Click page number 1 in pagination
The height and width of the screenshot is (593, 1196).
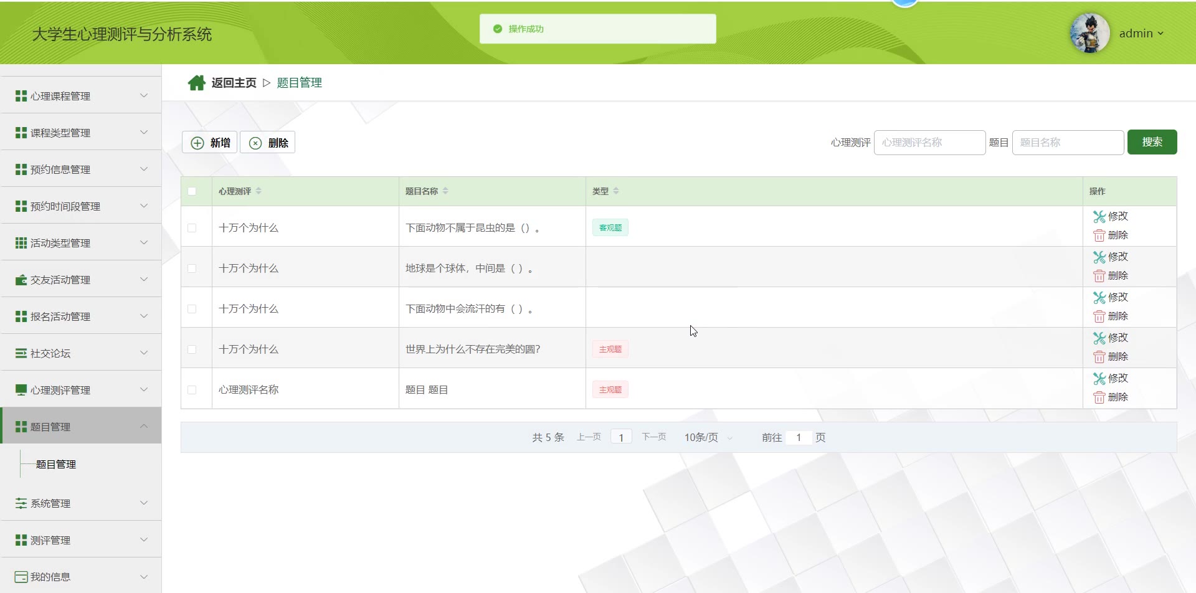[621, 437]
